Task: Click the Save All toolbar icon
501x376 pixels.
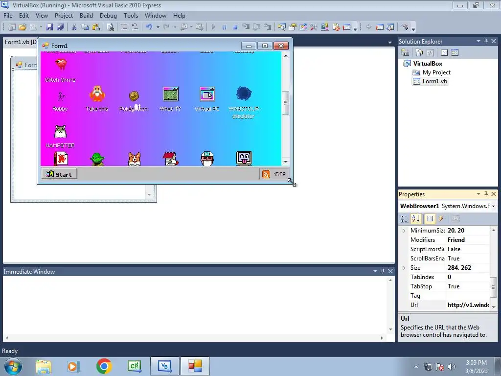Action: tap(60, 27)
